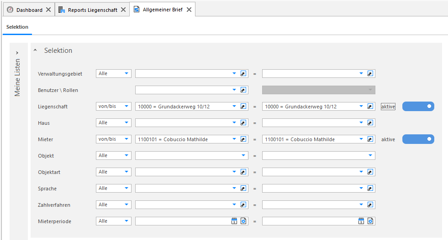Open lookup icon for Zahlverfahren from field
The width and height of the screenshot is (448, 240).
click(x=243, y=204)
